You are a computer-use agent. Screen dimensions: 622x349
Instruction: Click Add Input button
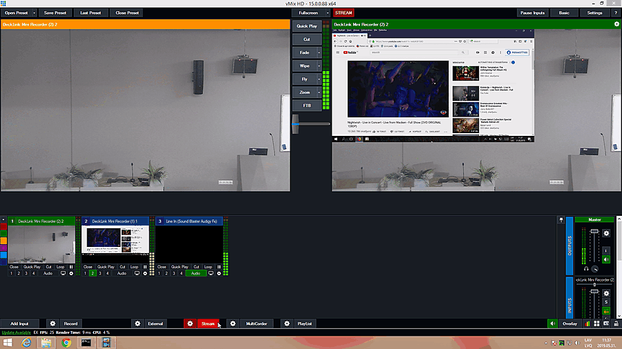(x=19, y=323)
